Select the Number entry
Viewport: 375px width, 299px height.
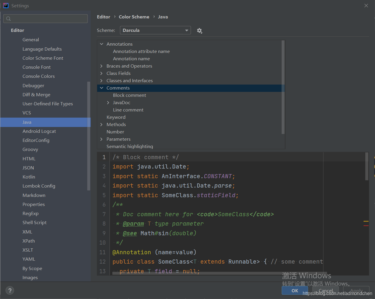115,132
